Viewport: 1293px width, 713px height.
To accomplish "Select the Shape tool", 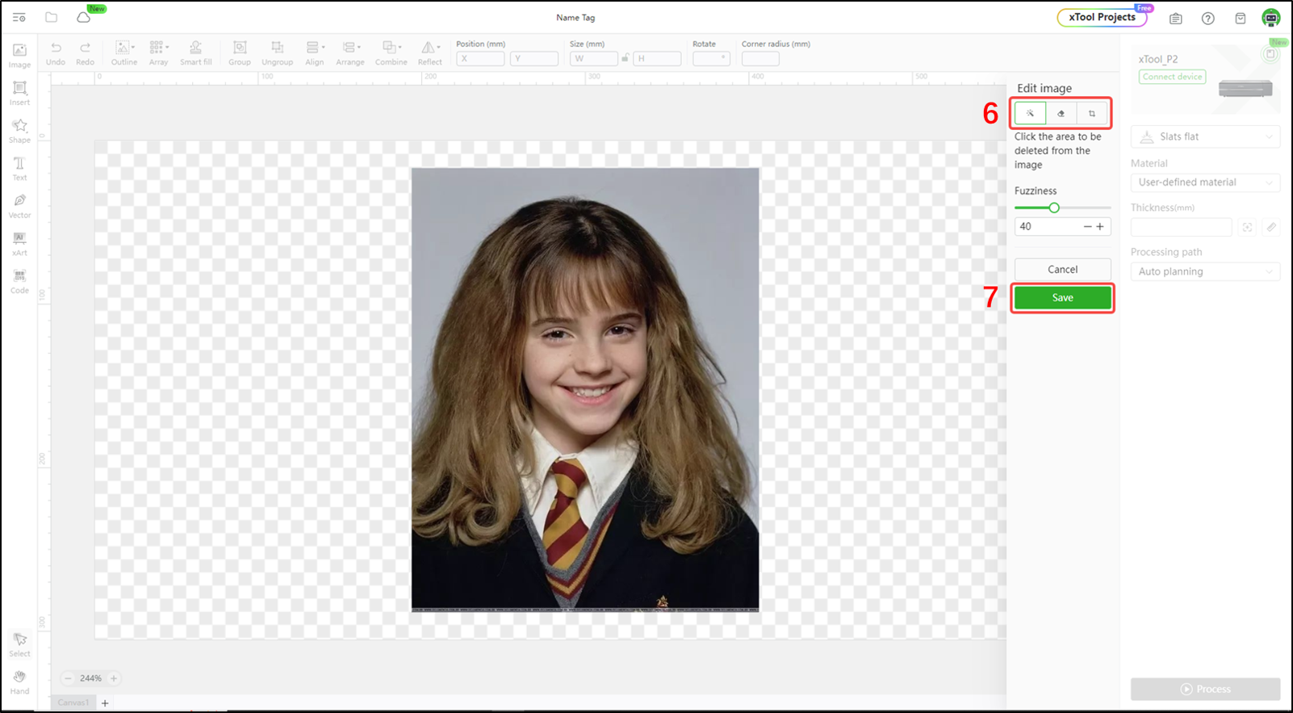I will coord(19,131).
